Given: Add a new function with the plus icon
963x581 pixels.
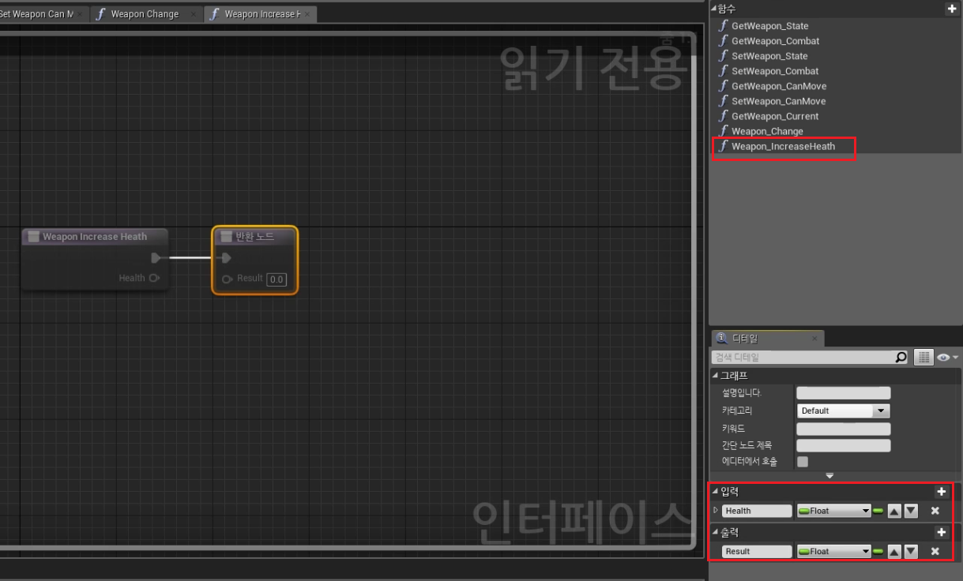Looking at the screenshot, I should pyautogui.click(x=951, y=9).
